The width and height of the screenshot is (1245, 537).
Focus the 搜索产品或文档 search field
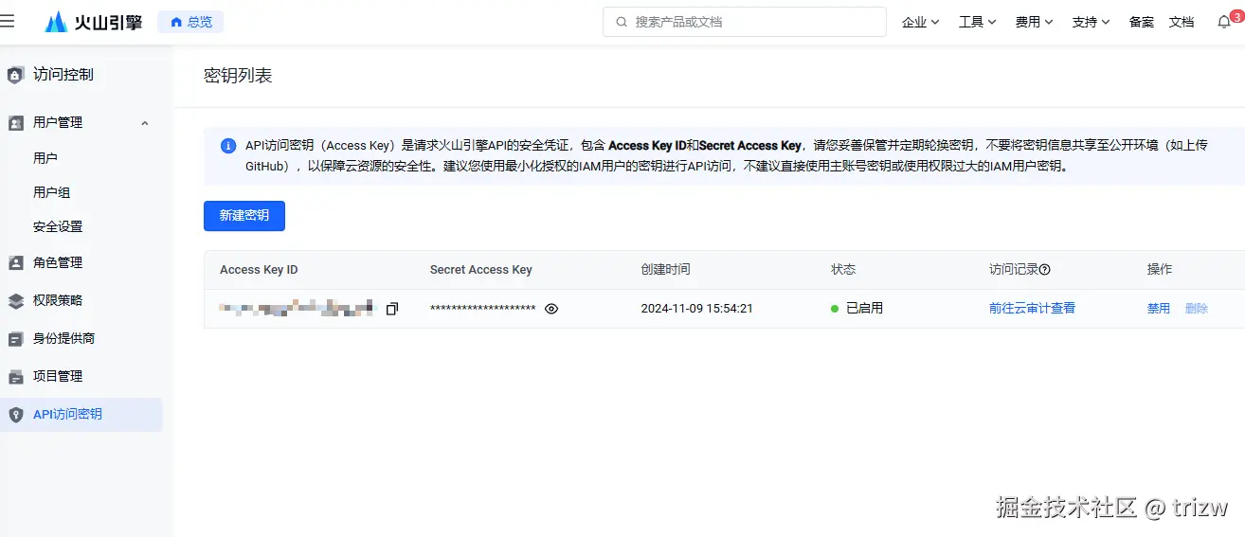coord(744,22)
